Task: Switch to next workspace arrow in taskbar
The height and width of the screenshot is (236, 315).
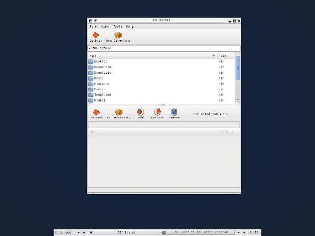Action: pyautogui.click(x=84, y=232)
